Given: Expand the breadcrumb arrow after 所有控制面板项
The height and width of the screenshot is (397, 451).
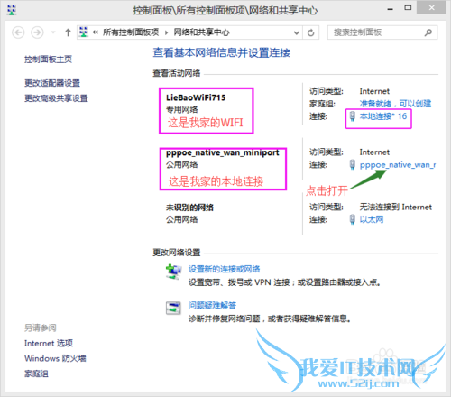Looking at the screenshot, I should pyautogui.click(x=166, y=32).
